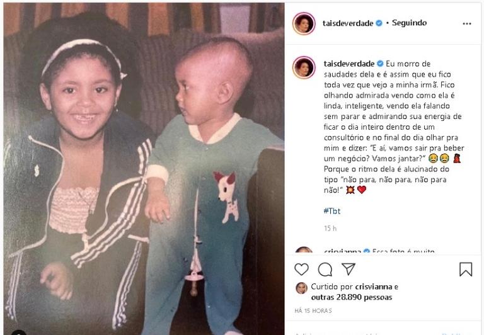Viewport: 484px width, 335px height.
Task: Open crisvianna comment username
Action: point(342,251)
